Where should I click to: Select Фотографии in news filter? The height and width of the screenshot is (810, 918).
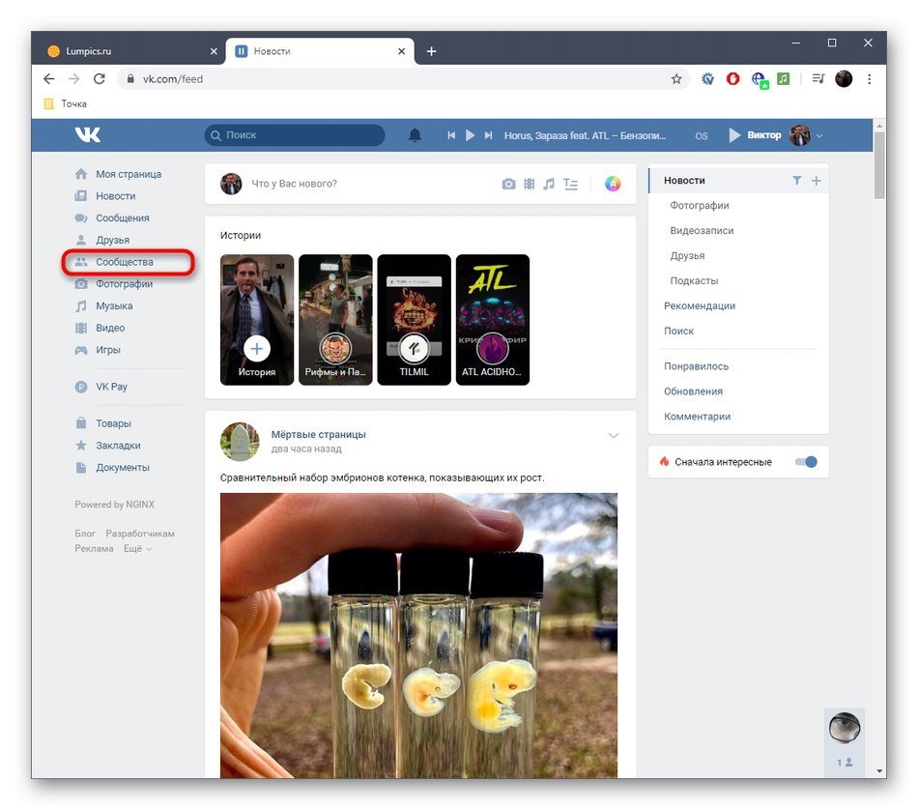coord(699,206)
